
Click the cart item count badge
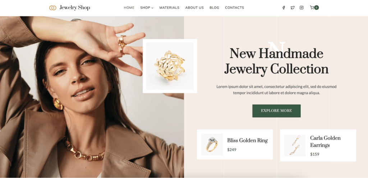pos(316,8)
